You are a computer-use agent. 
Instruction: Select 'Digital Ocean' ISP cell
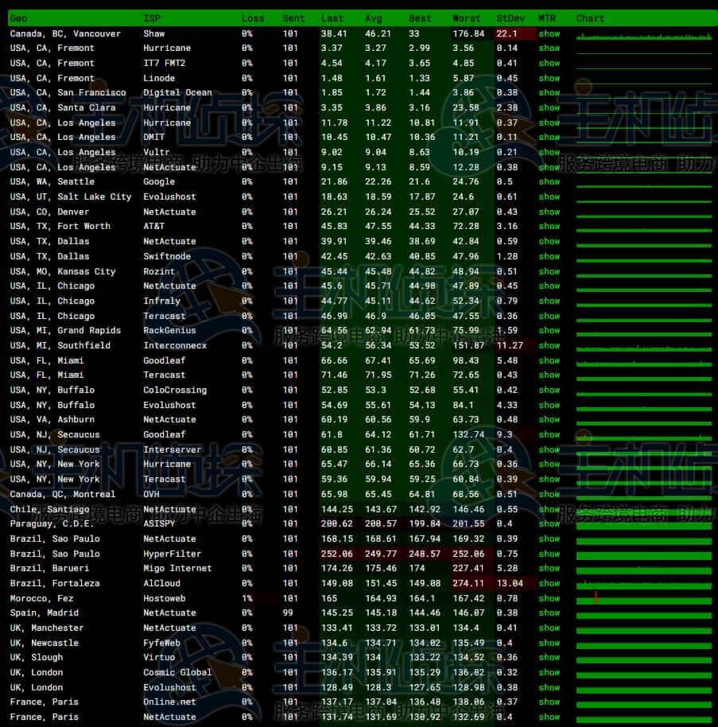177,93
